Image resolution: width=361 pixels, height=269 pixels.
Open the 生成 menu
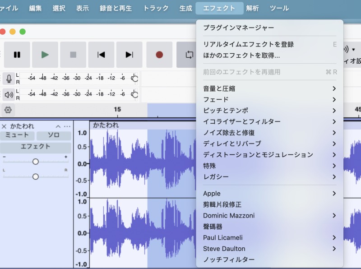186,8
